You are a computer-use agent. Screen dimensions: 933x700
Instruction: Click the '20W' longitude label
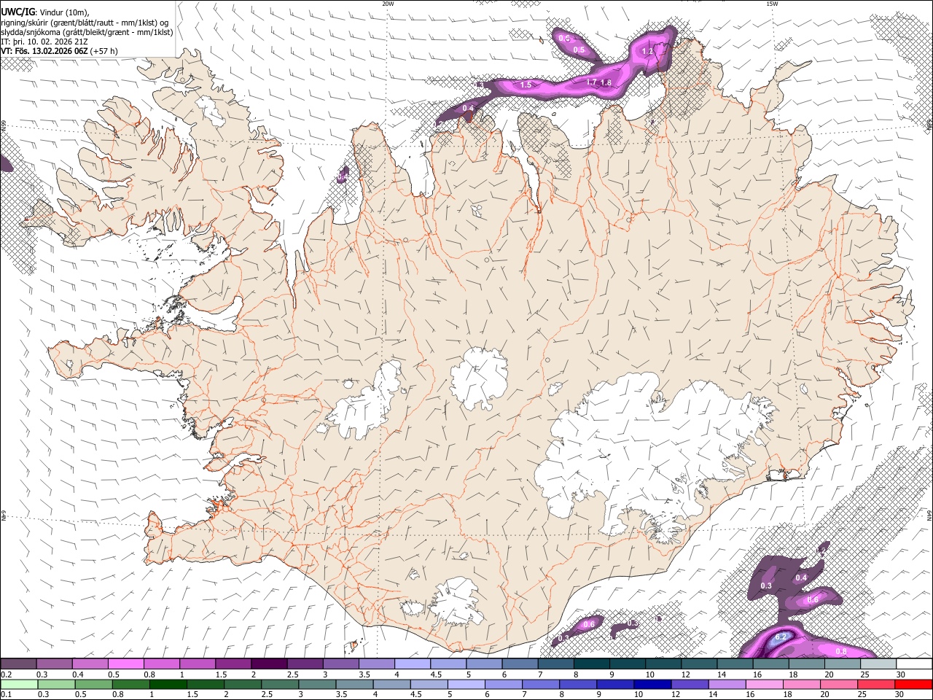[388, 4]
